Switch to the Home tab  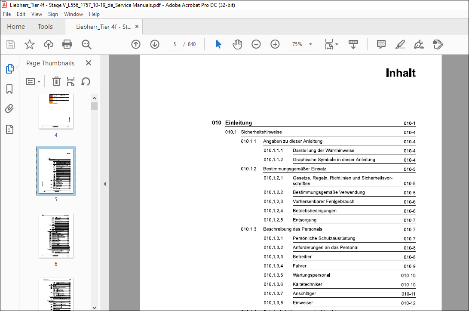point(16,27)
